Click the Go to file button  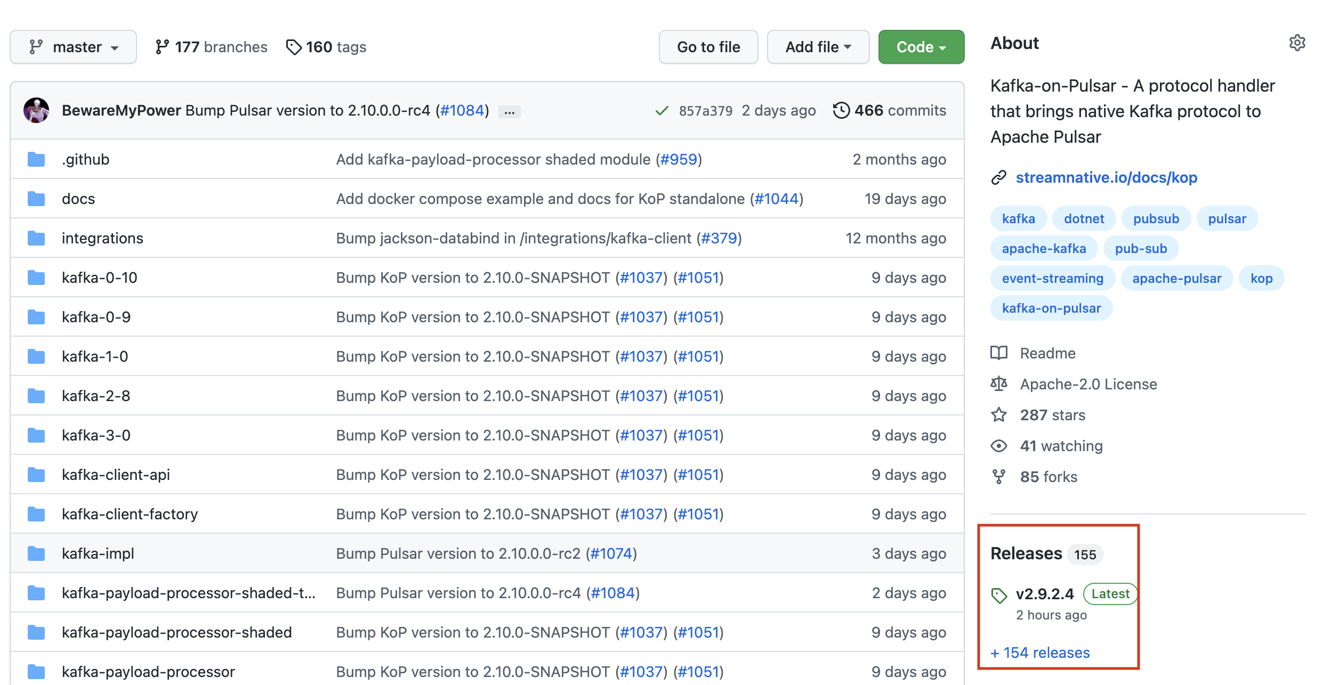pyautogui.click(x=708, y=47)
